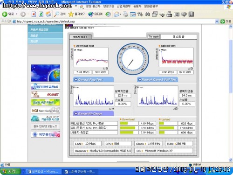Click the binoculars icon in toolbar
The image size is (233, 175).
(147, 14)
